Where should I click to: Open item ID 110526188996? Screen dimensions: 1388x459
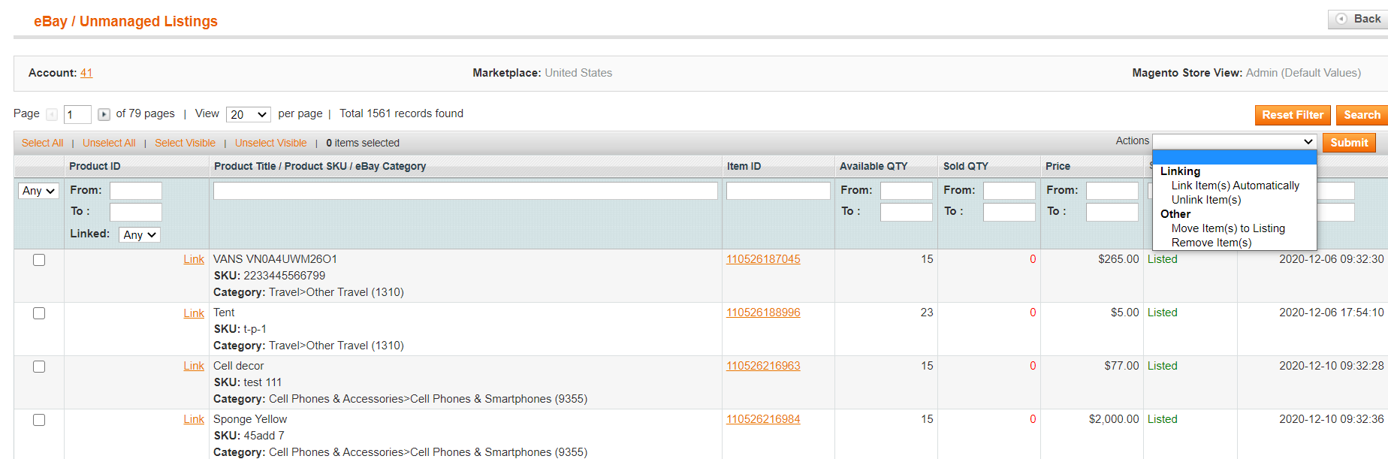click(763, 313)
